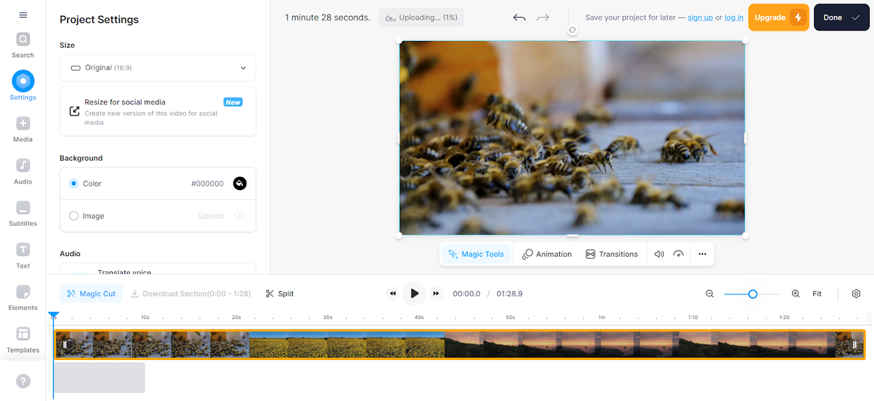Click the left trim handle of clip
874x401 pixels.
click(x=65, y=344)
